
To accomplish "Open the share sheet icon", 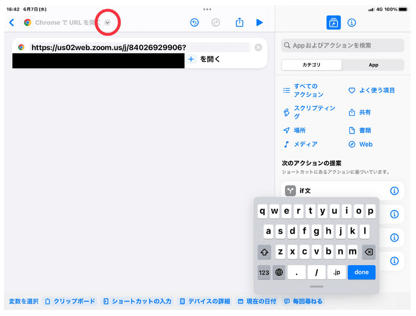I will 240,22.
